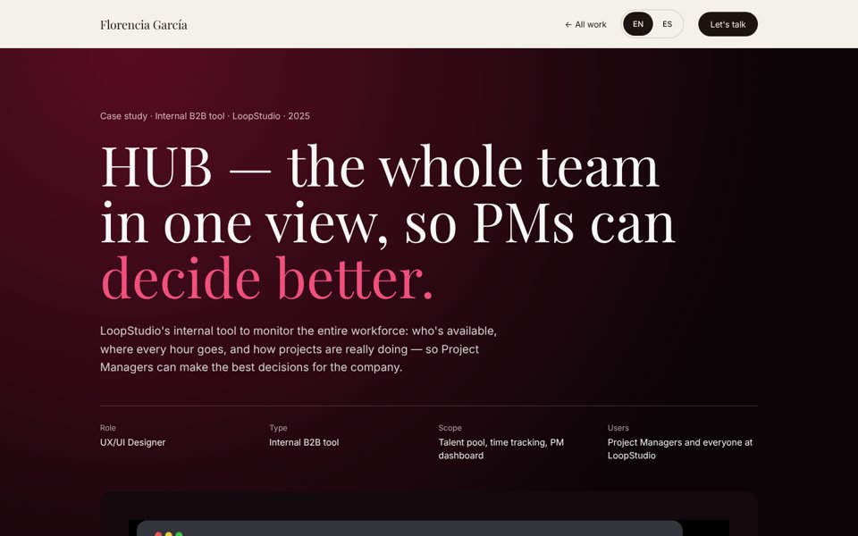Image resolution: width=858 pixels, height=536 pixels.
Task: Click the 'Internal B2B tool' value under Type
Action: point(304,442)
